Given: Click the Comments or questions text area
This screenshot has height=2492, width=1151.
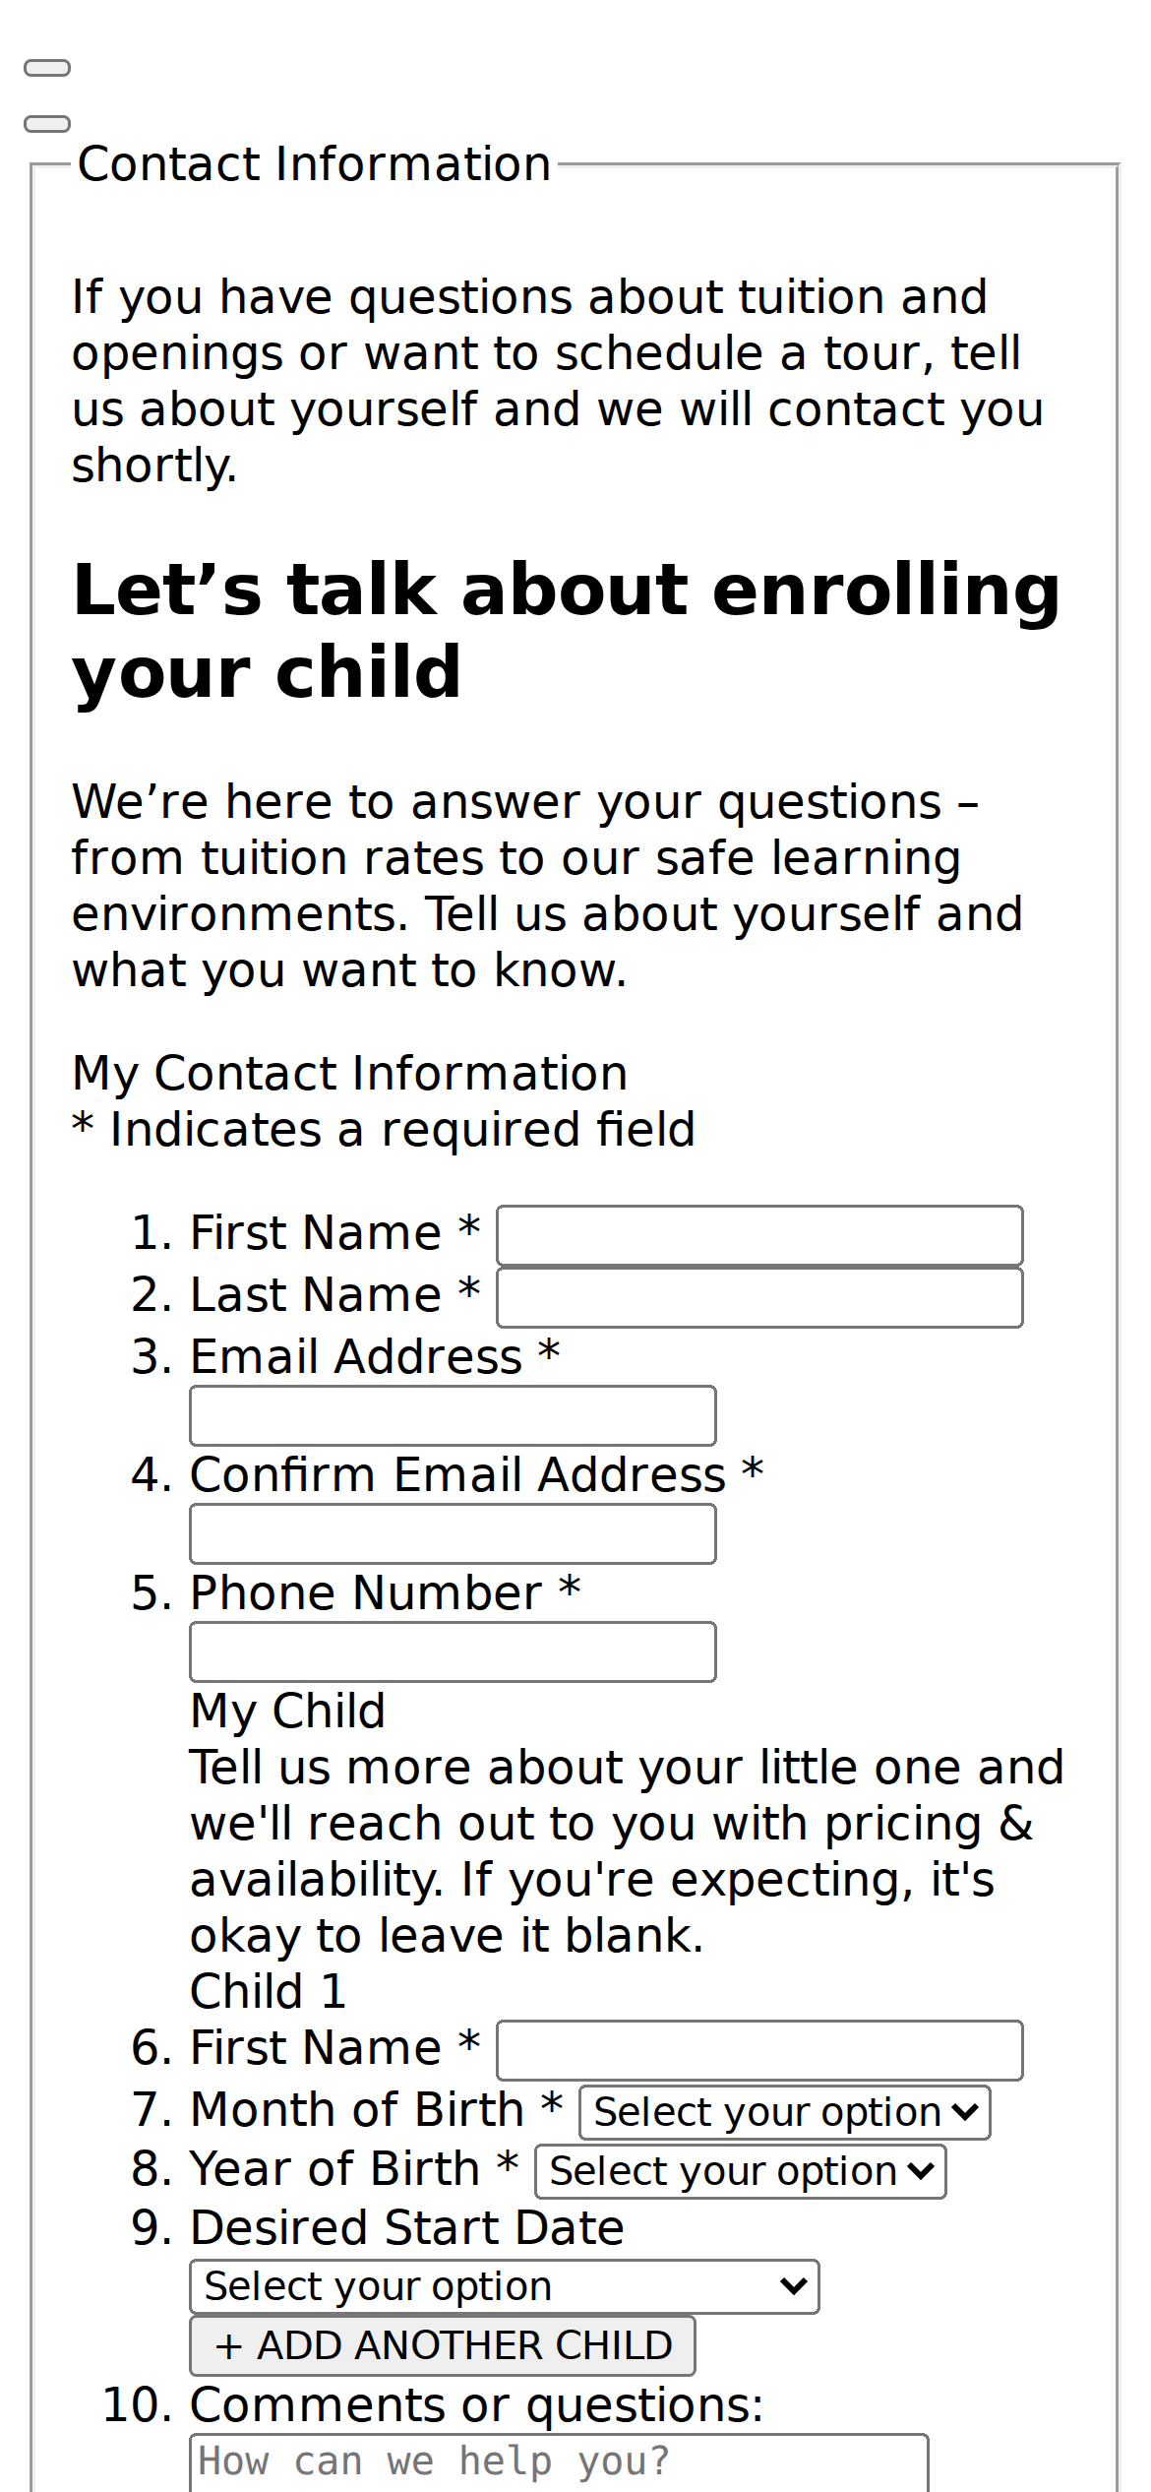Looking at the screenshot, I should pos(559,2462).
